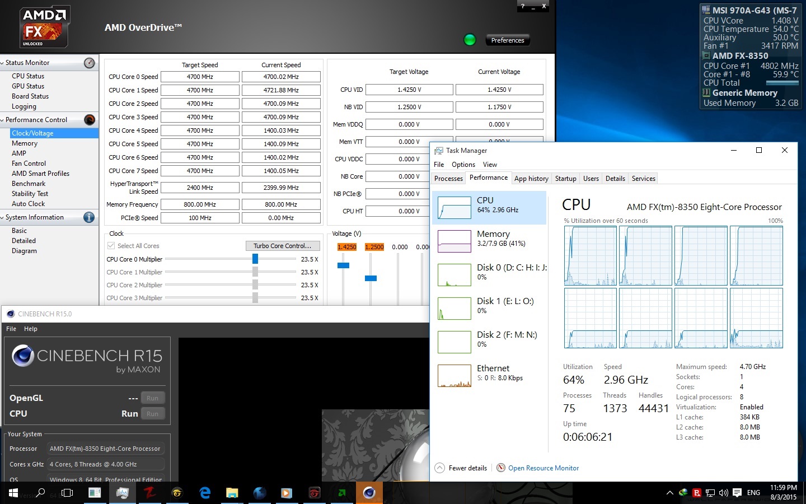Adjust the CPU Core 0 Multiplier slider
806x504 pixels.
pos(255,259)
